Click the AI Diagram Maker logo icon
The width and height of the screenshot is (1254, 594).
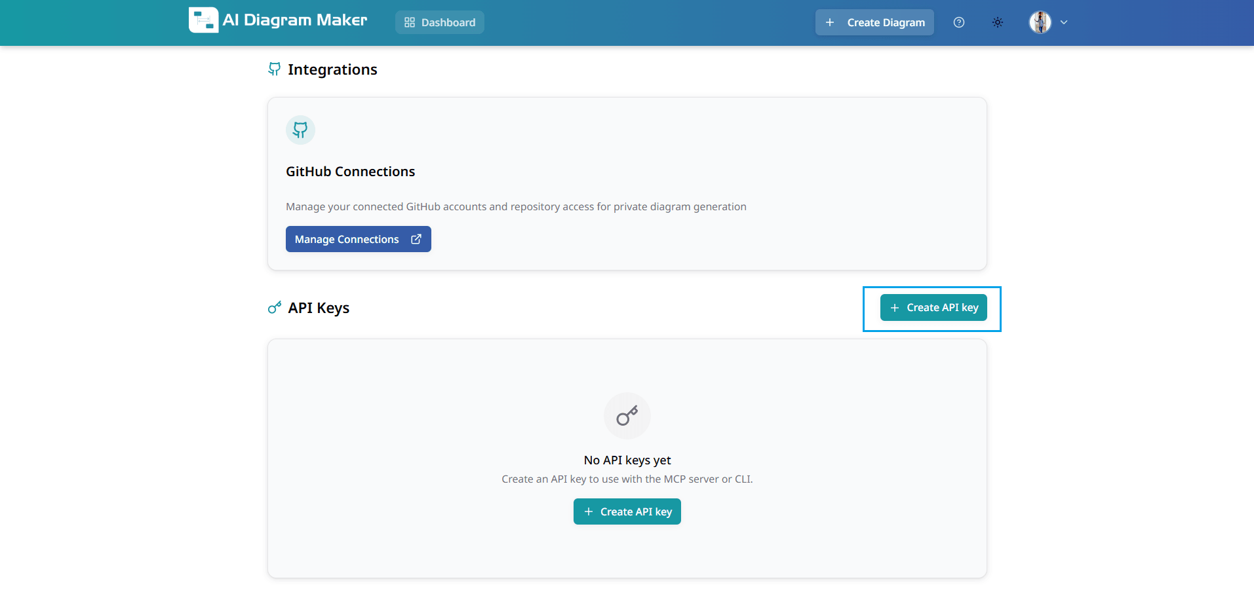pyautogui.click(x=203, y=20)
